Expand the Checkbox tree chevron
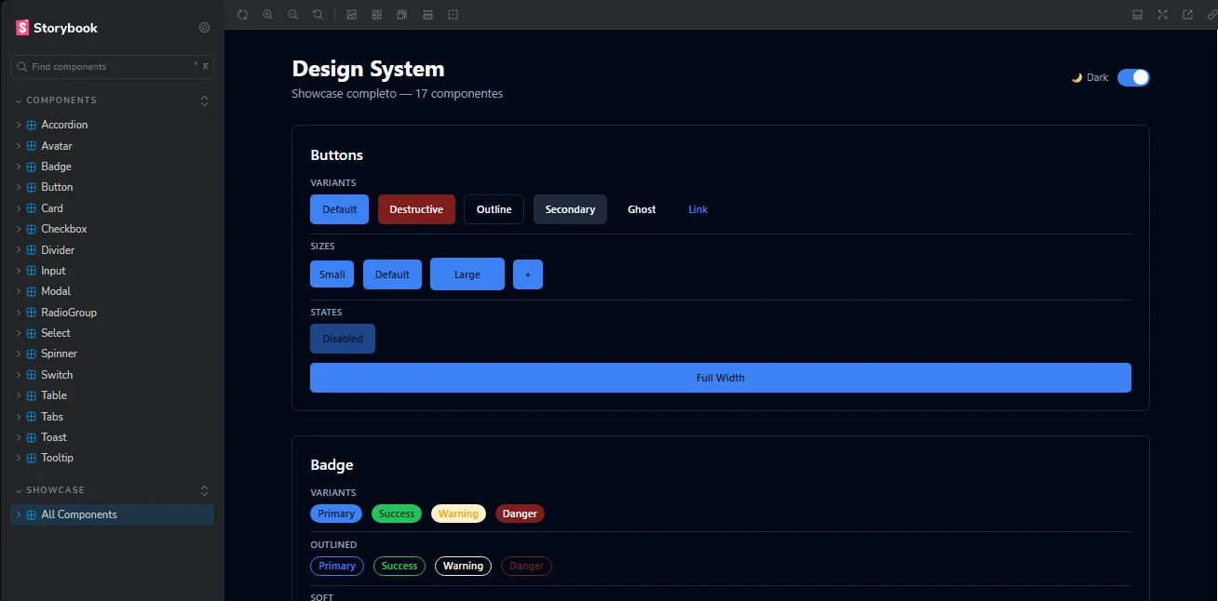This screenshot has height=601, width=1218. pos(19,229)
